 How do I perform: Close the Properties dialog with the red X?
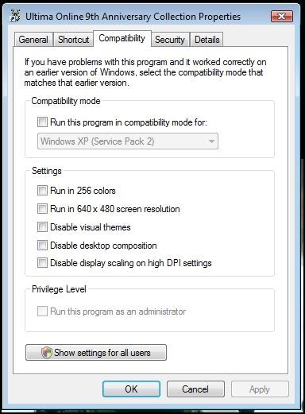(x=282, y=16)
